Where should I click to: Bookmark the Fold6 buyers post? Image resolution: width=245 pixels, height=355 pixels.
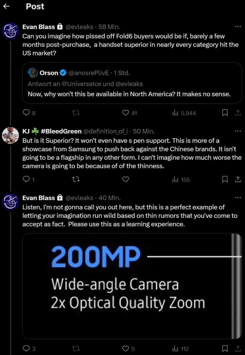click(x=225, y=113)
